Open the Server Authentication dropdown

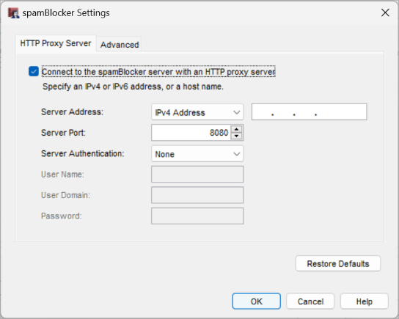pos(197,154)
